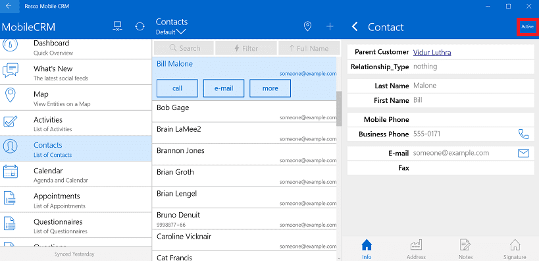Screen dimensions: 539x261
Task: Click the e-mail button for Bill Malone
Action: (224, 88)
